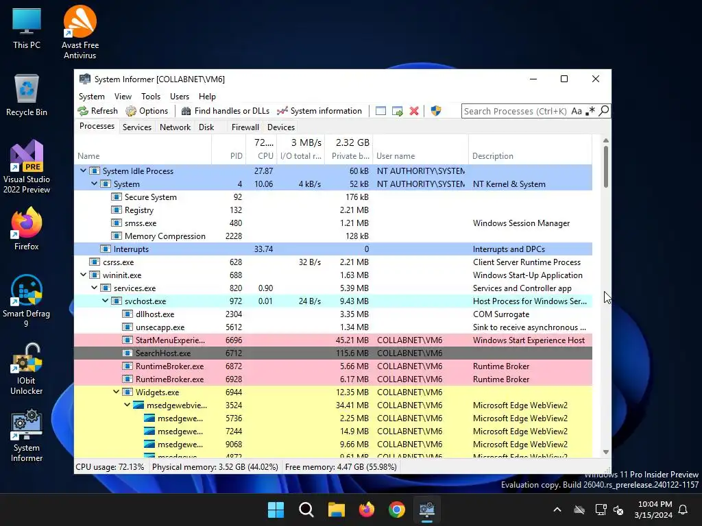This screenshot has width=702, height=526.
Task: Click the shield administrator icon in toolbar
Action: coord(435,111)
